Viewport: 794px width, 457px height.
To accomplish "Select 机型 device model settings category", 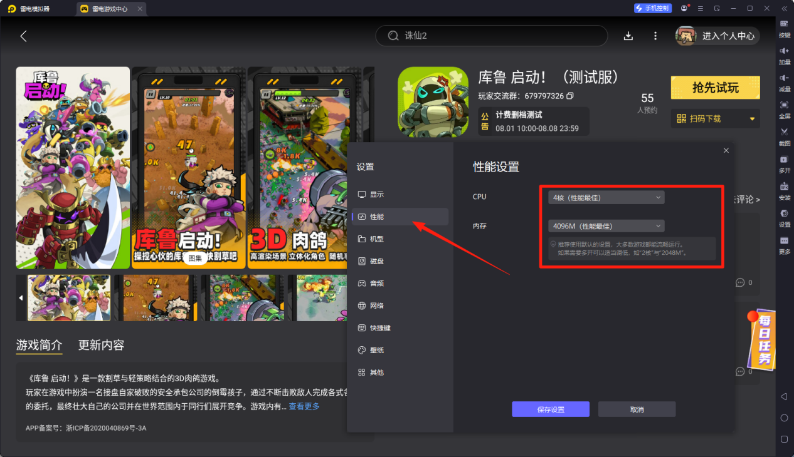I will coord(400,239).
